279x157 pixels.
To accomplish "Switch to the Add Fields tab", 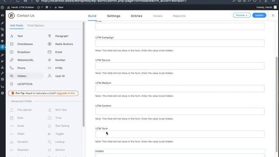I will coord(17,25).
